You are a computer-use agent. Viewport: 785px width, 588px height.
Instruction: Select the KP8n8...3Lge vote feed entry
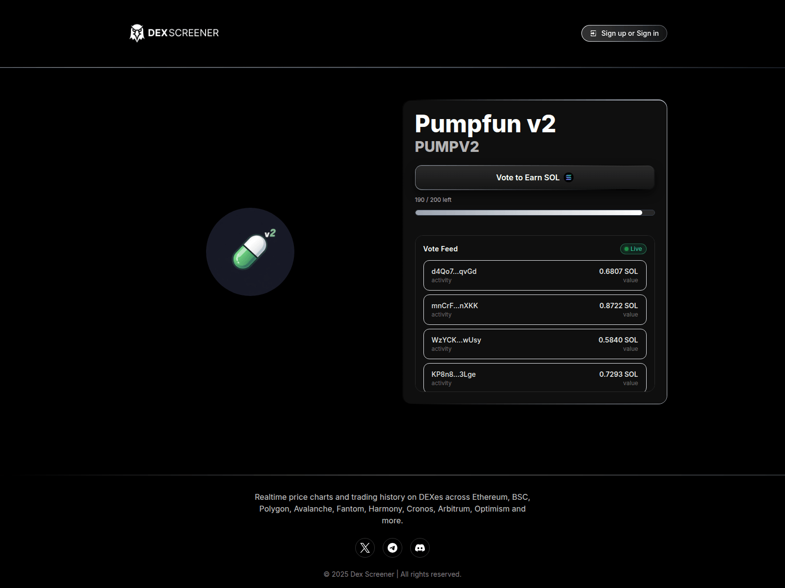coord(535,378)
